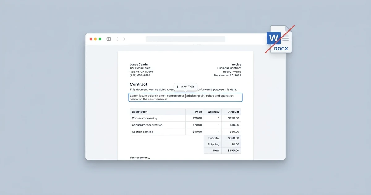Click the address line 120 Benin Street
This screenshot has height=195, width=371.
pyautogui.click(x=141, y=68)
